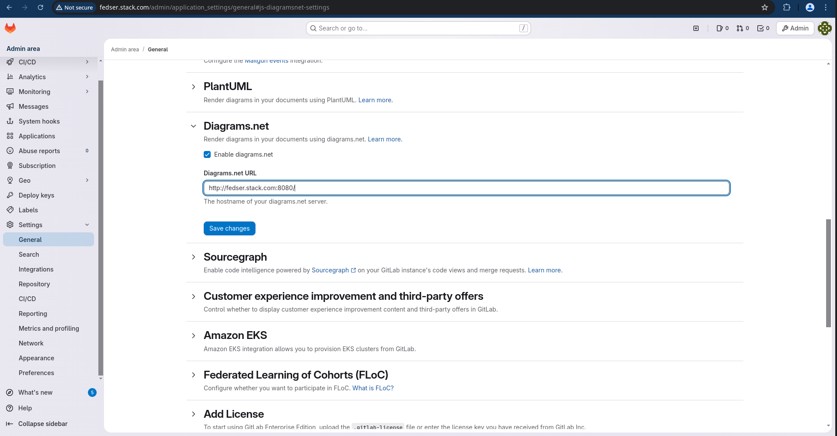Expand the Sourcegraph section
The width and height of the screenshot is (837, 436).
[193, 257]
